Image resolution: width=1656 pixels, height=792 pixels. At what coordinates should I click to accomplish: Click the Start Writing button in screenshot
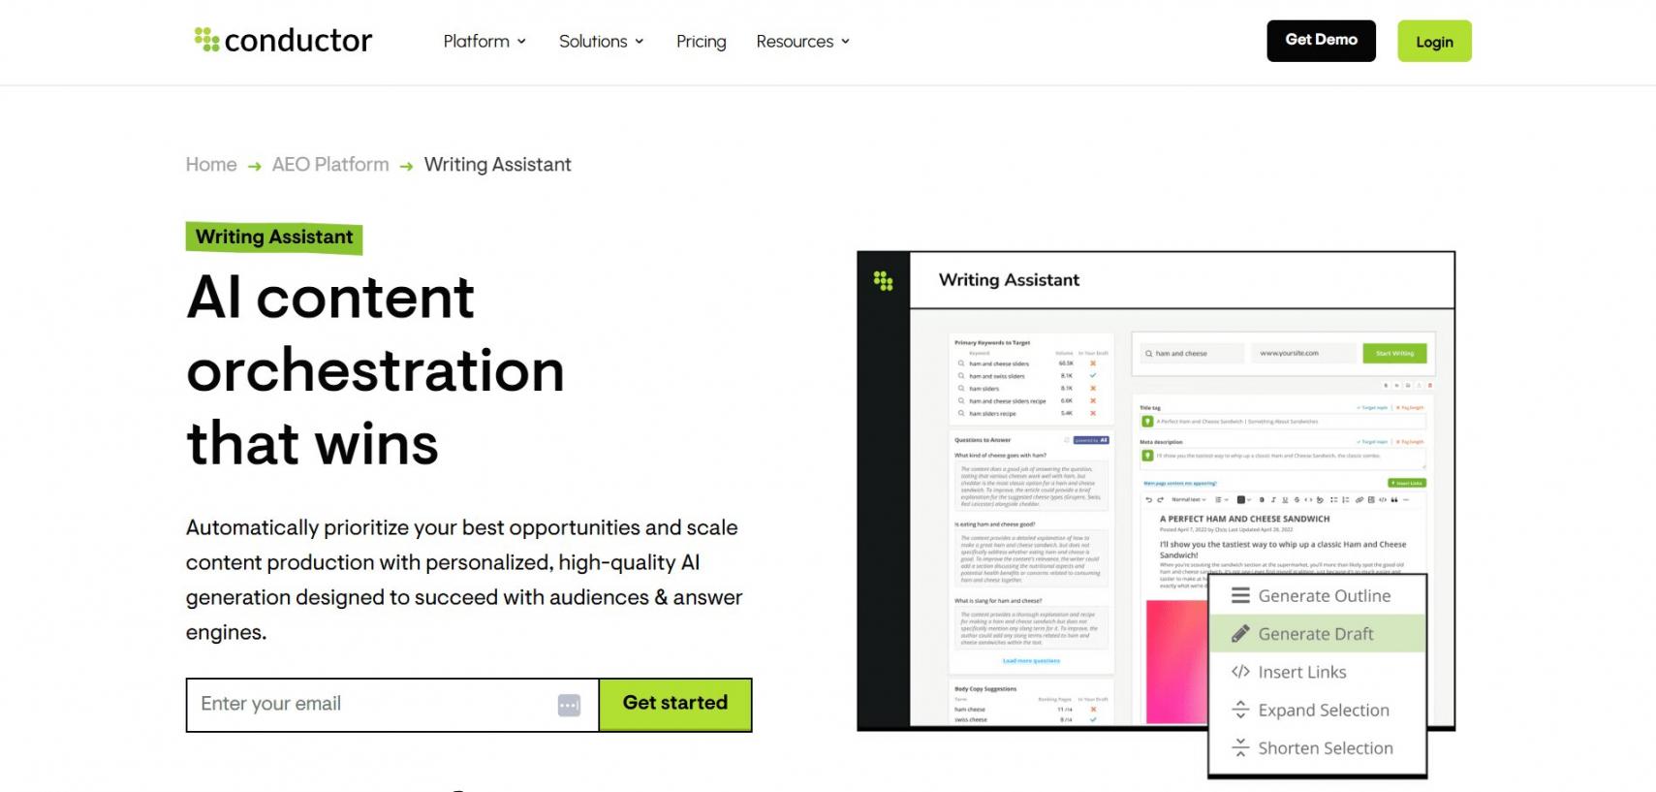[1394, 354]
